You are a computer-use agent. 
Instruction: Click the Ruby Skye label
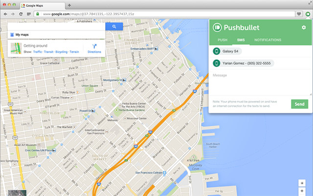[x=68, y=93]
